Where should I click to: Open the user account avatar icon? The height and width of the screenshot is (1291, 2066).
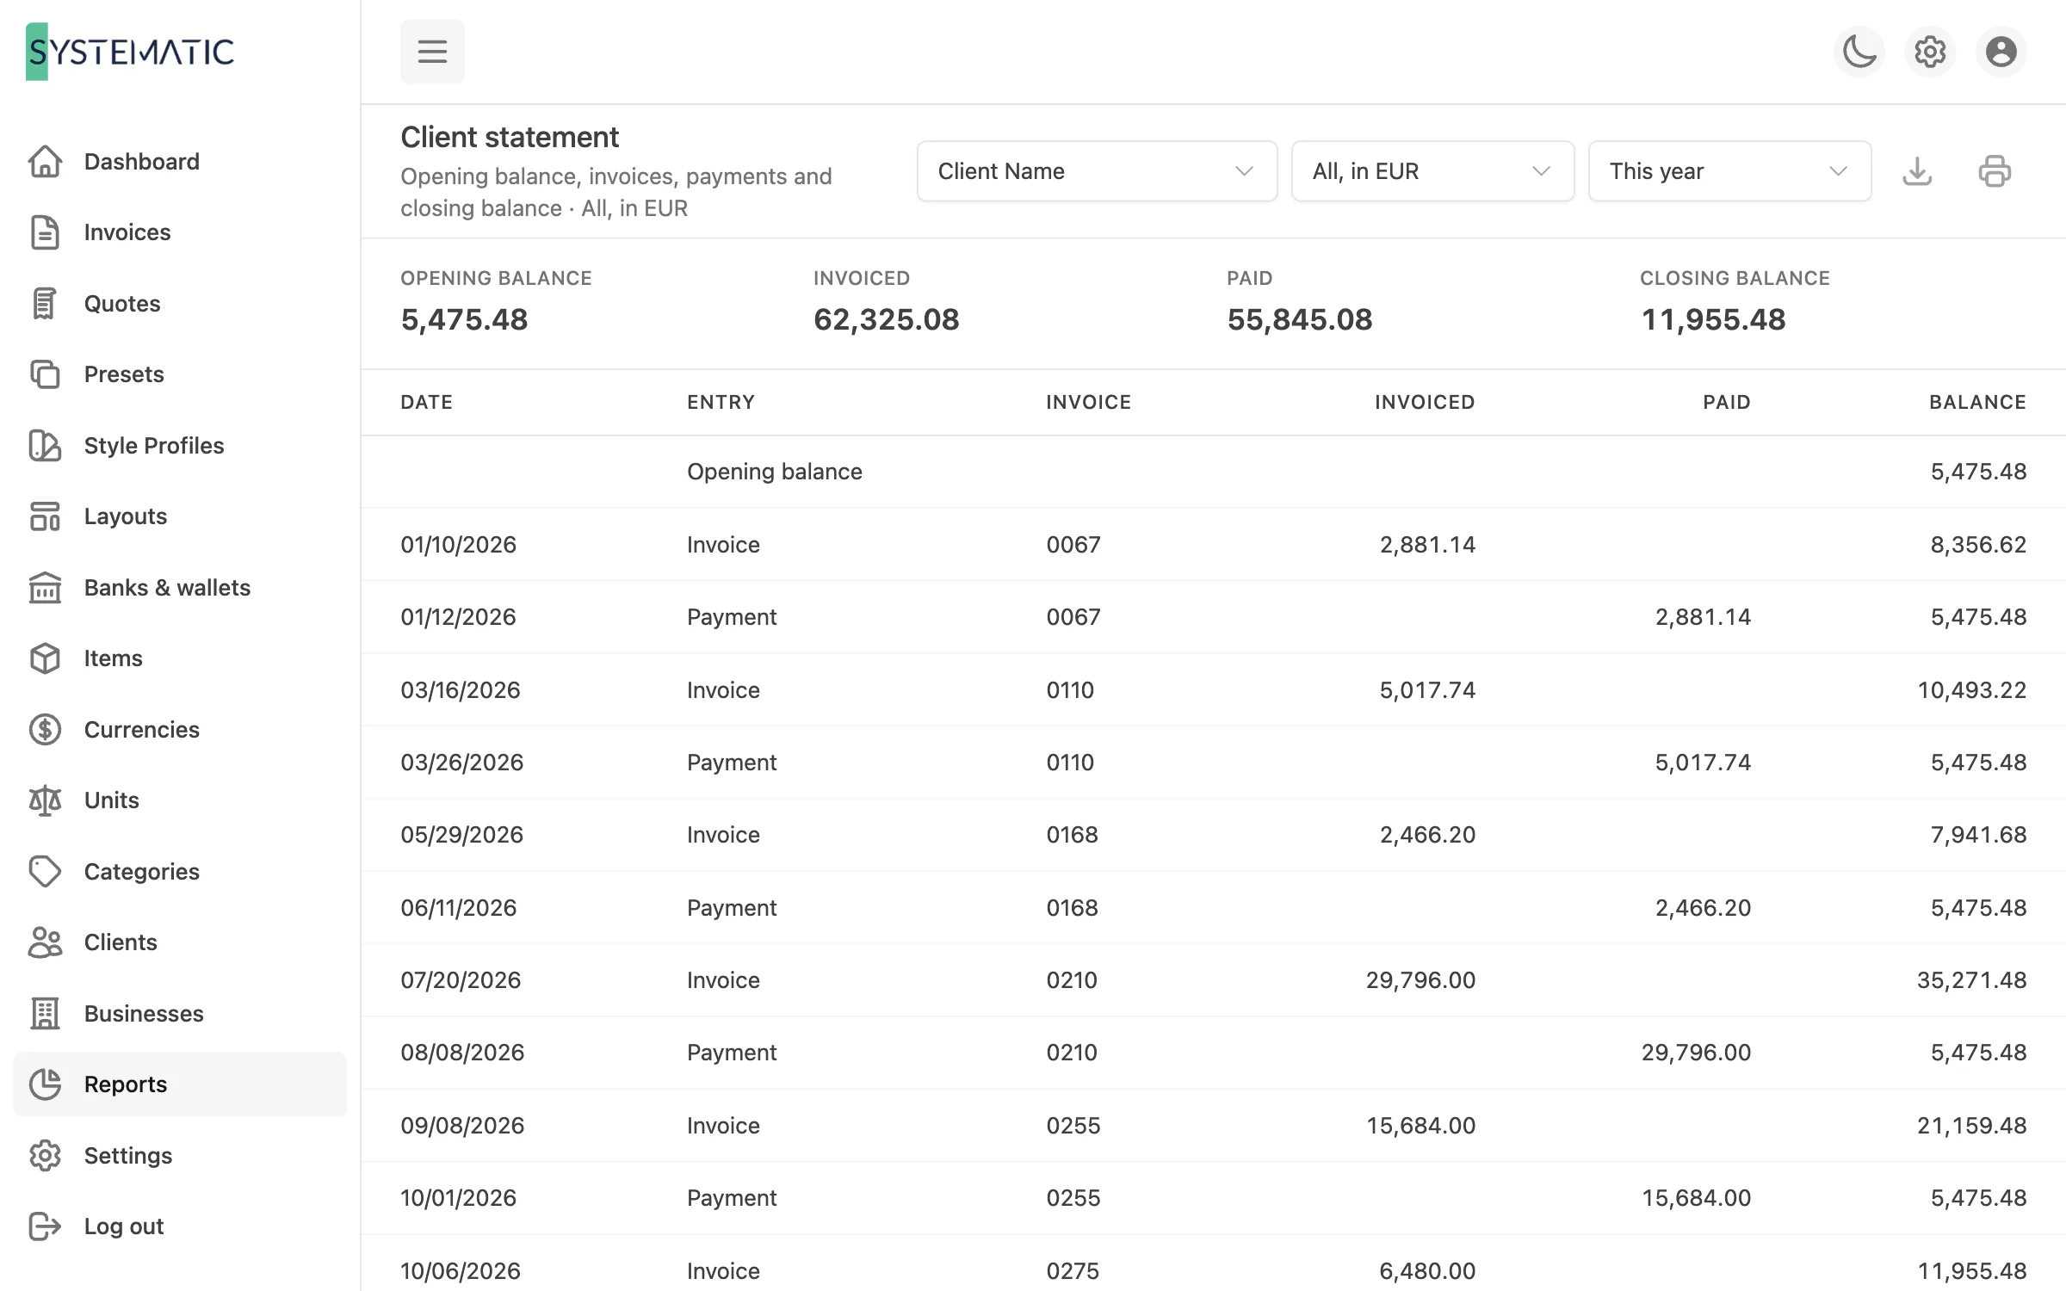click(x=2001, y=52)
